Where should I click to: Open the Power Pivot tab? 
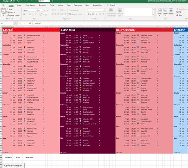(98, 5)
